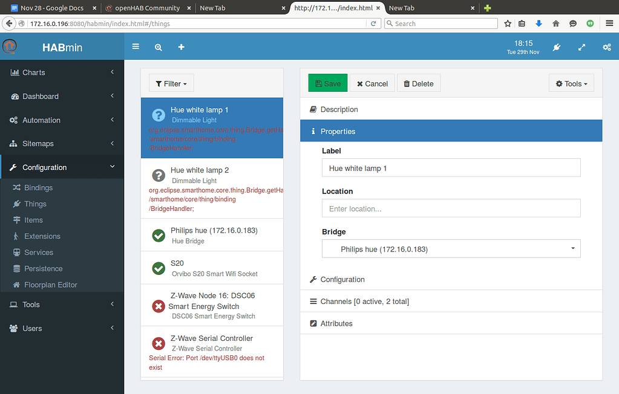Delete the current thing with Delete button
Screen dimensions: 619x394
coord(418,83)
